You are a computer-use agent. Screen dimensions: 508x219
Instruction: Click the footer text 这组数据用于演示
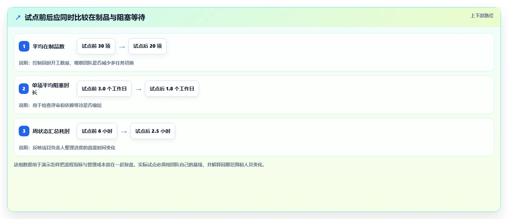pos(139,165)
